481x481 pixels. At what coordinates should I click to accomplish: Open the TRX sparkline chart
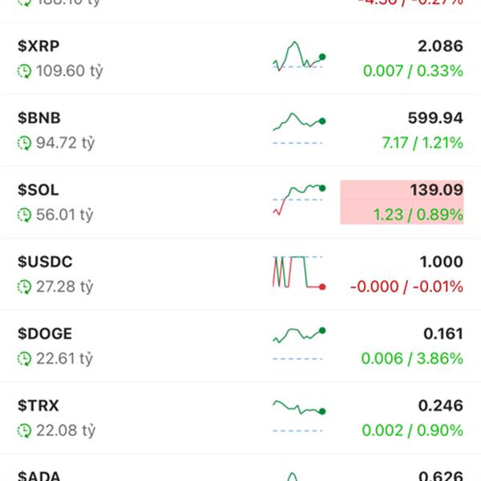coord(299,415)
